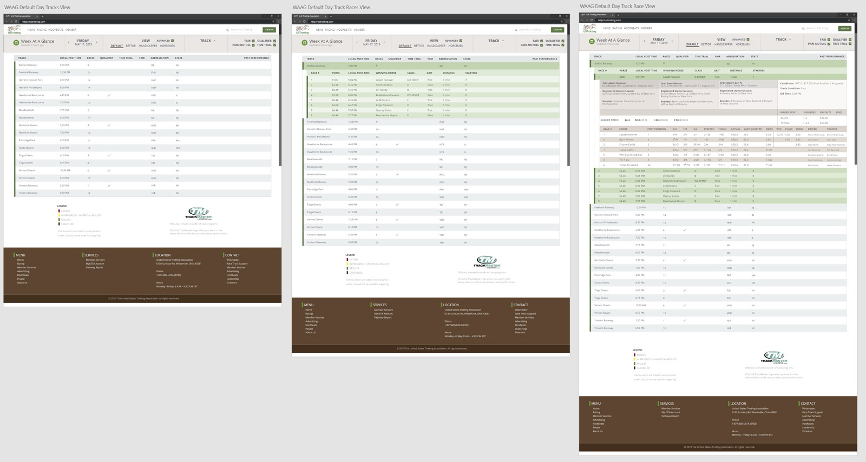The image size is (866, 462).
Task: Open MyUSTA Account footer link, left view
Action: [x=95, y=263]
